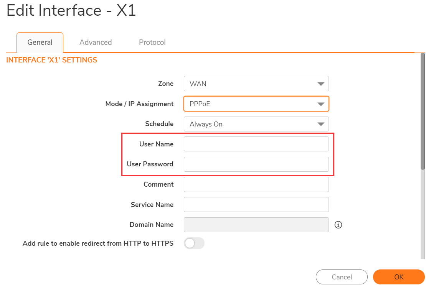Focus the Service Name input field

(x=256, y=204)
